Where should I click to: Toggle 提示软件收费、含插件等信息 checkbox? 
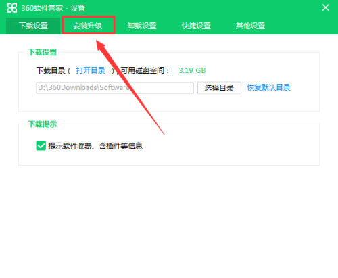pos(41,146)
